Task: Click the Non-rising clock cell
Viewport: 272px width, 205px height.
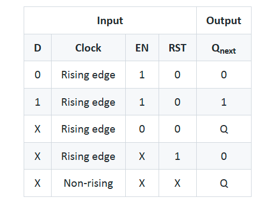Action: click(x=88, y=183)
